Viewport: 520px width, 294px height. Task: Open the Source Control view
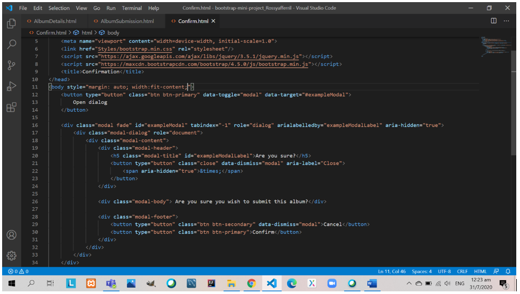tap(11, 65)
